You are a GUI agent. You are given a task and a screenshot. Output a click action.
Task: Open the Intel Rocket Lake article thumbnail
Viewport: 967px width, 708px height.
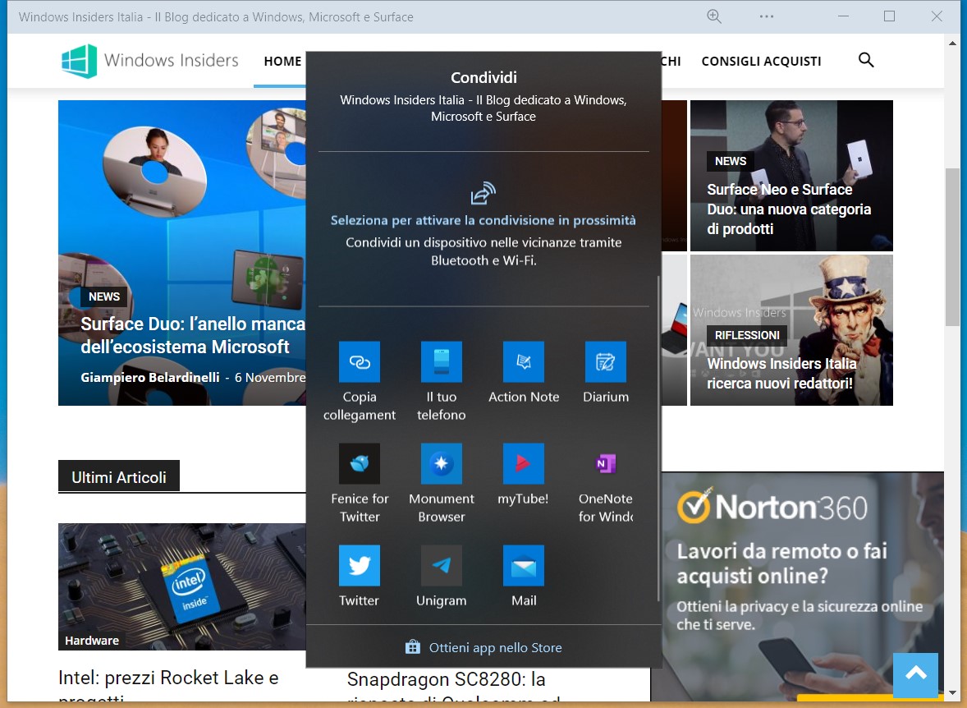[x=182, y=586]
